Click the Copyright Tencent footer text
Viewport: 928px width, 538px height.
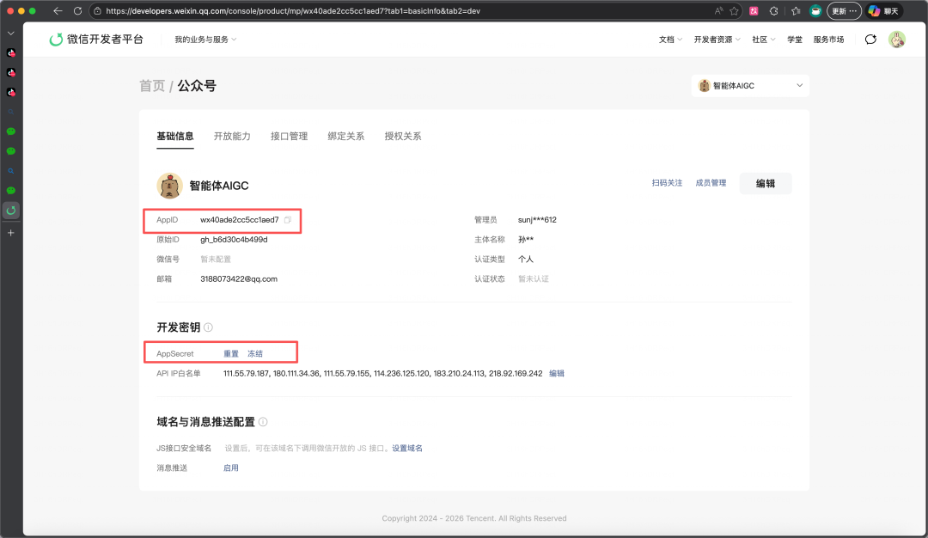coord(474,518)
